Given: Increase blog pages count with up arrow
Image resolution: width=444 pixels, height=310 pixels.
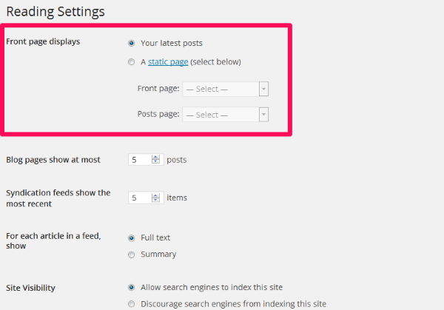Looking at the screenshot, I should point(155,157).
